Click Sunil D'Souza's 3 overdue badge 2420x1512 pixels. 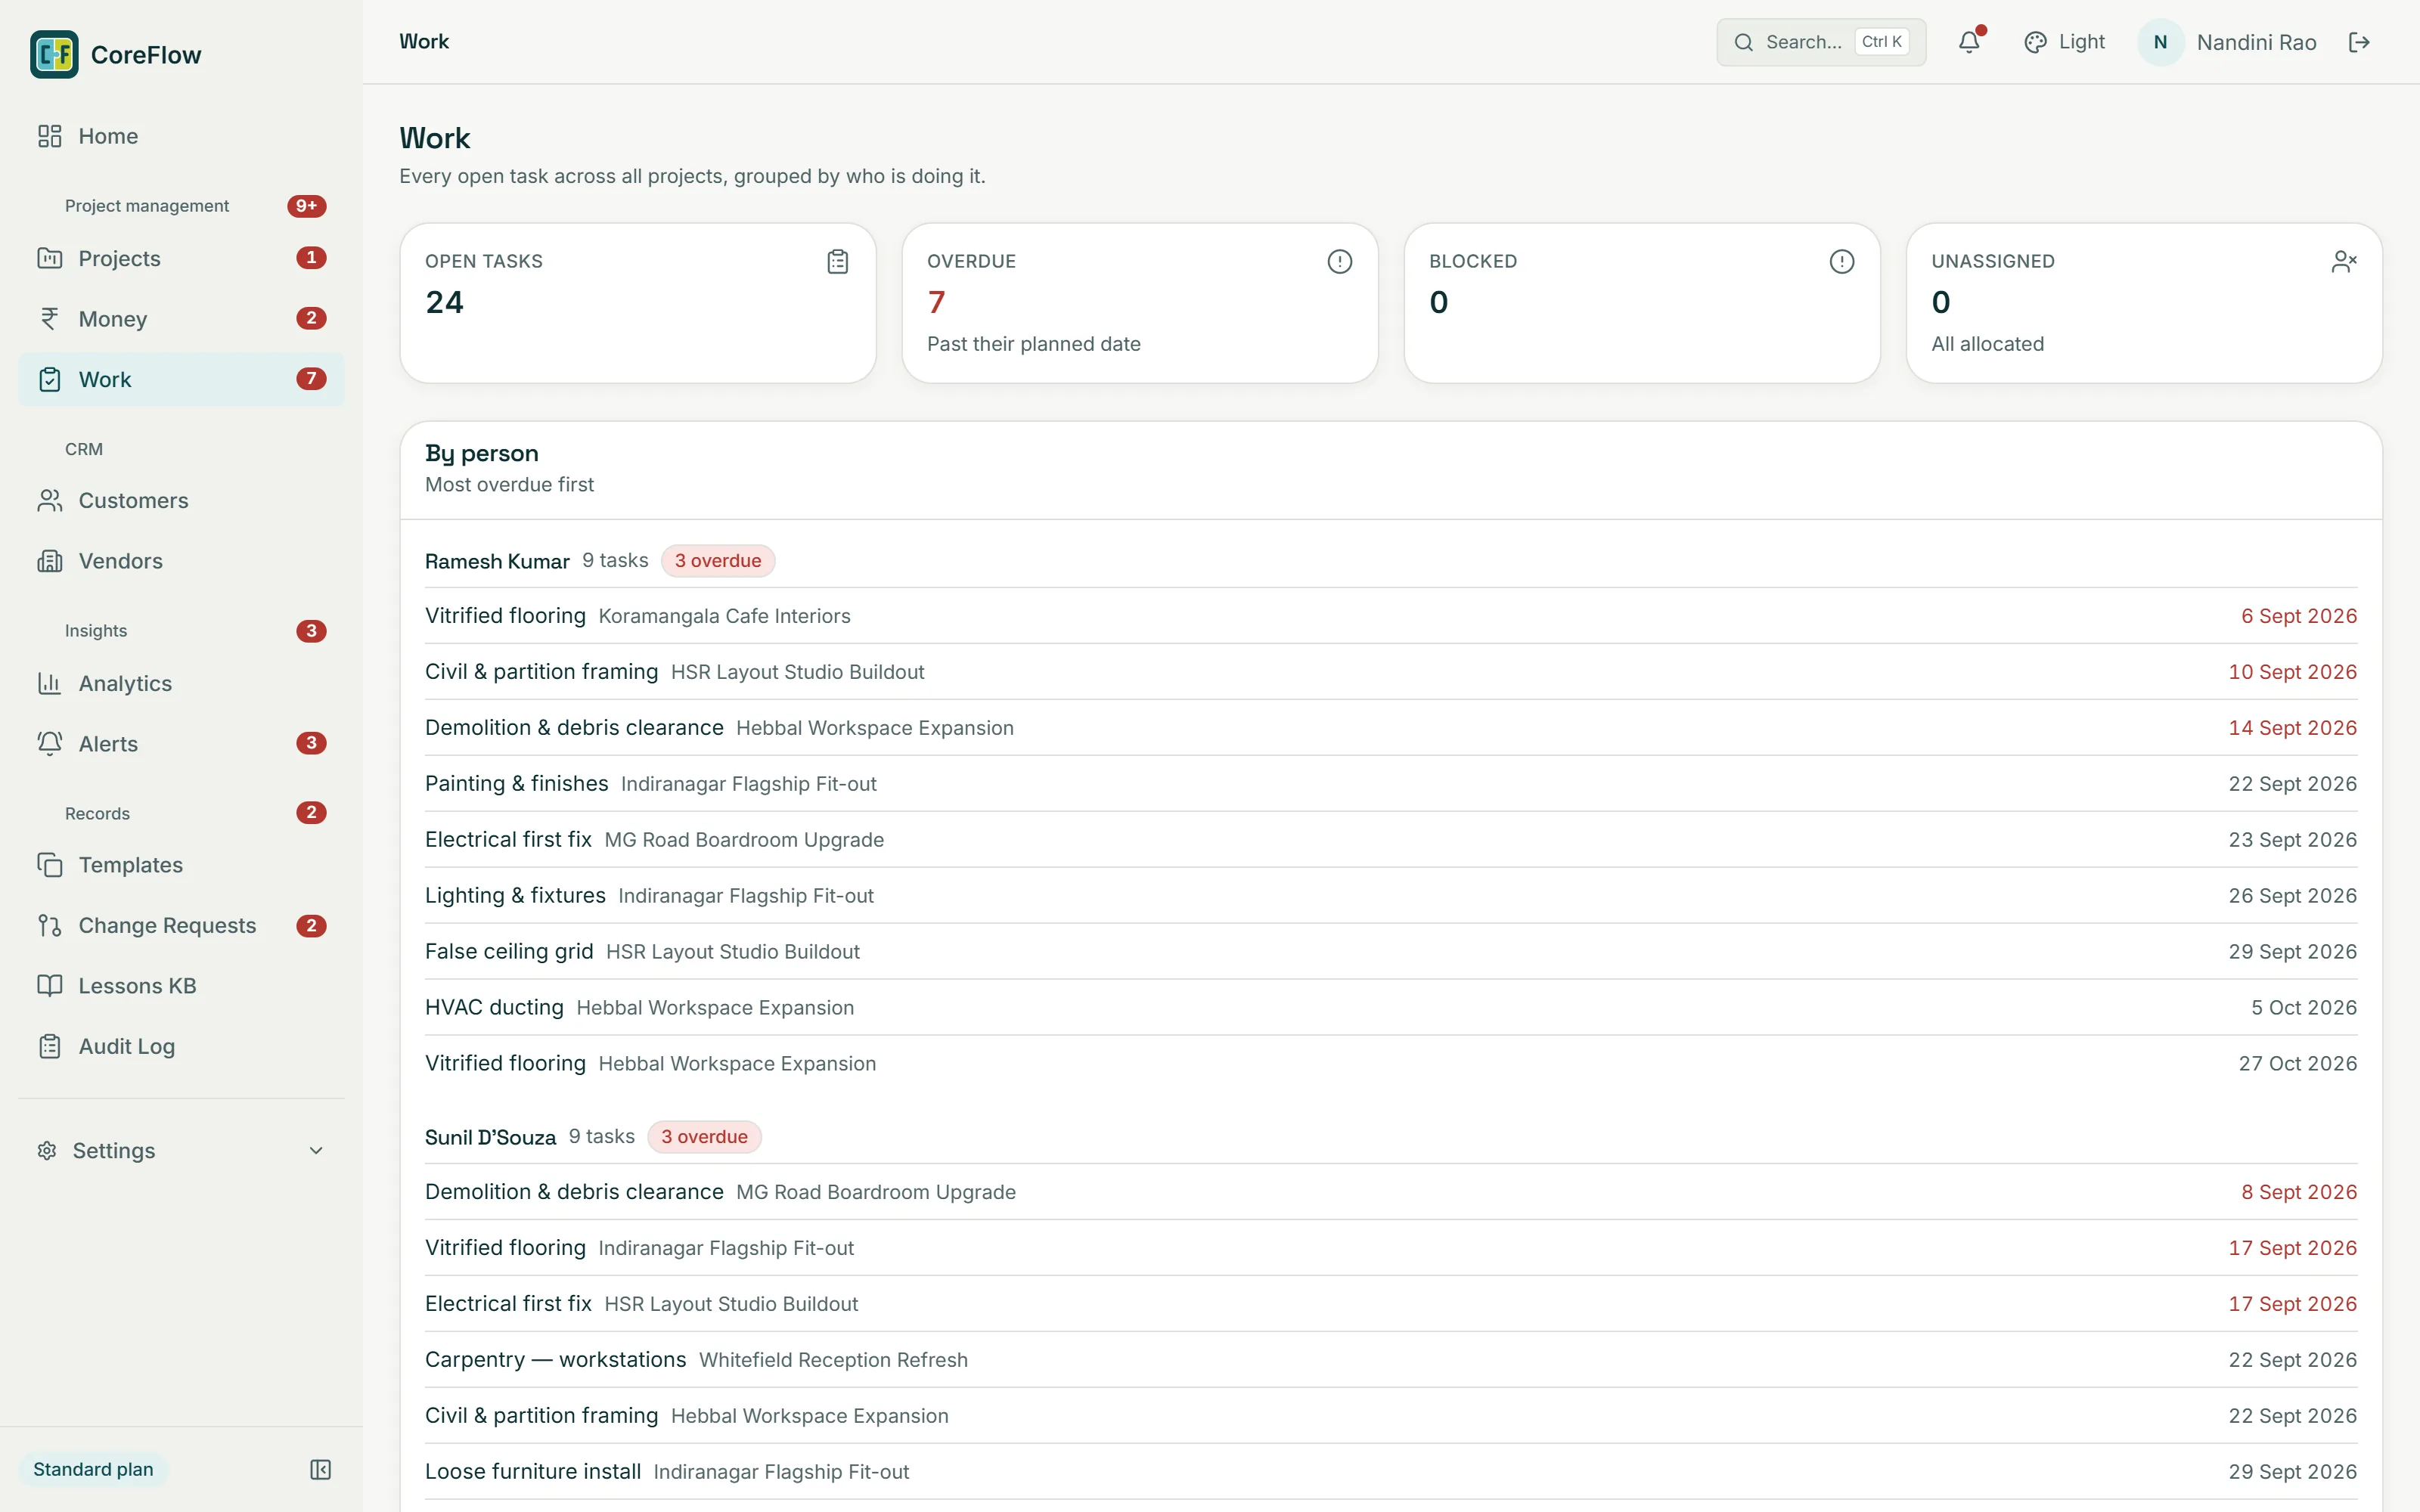coord(704,1137)
